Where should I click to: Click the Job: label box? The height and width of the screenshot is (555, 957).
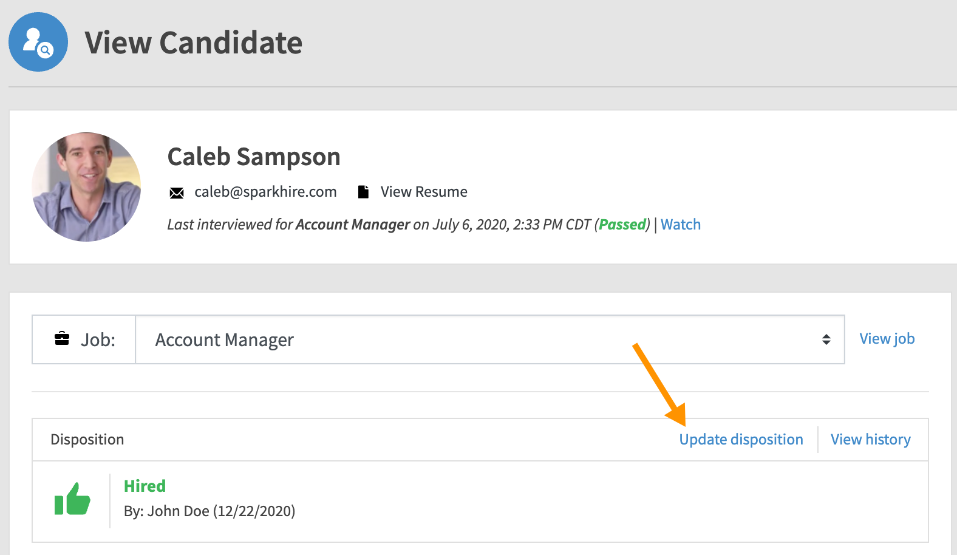(84, 339)
